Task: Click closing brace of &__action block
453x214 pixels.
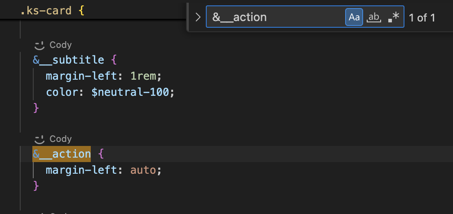Action: click(36, 186)
